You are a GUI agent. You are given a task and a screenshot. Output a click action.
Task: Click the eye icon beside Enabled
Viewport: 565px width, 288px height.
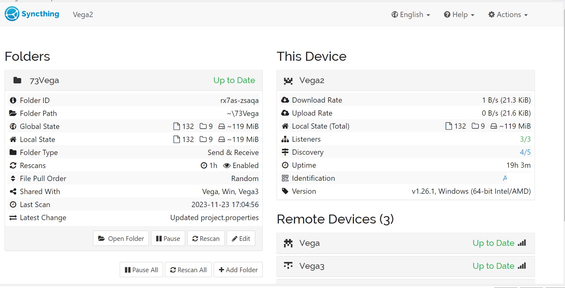pos(227,166)
